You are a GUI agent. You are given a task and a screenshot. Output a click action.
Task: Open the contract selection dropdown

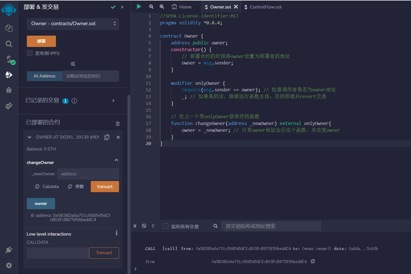coord(73,24)
